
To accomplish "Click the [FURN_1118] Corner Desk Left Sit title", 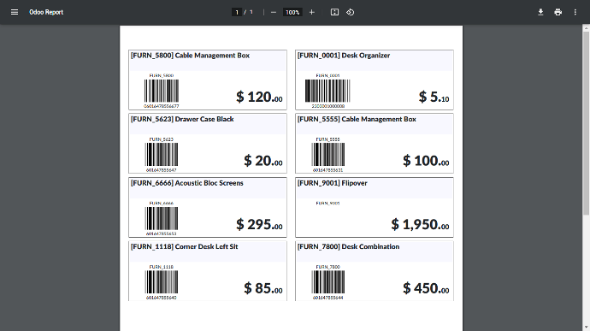I will click(185, 246).
